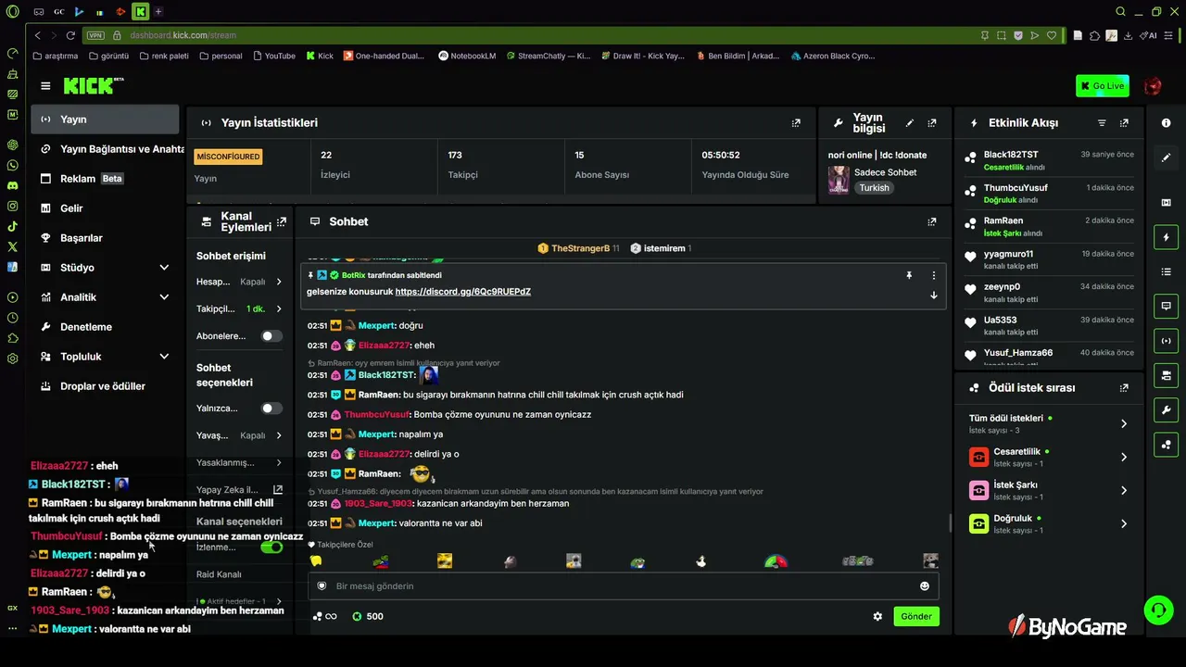Edit stream info with the pencil icon
1186x667 pixels.
pos(910,123)
